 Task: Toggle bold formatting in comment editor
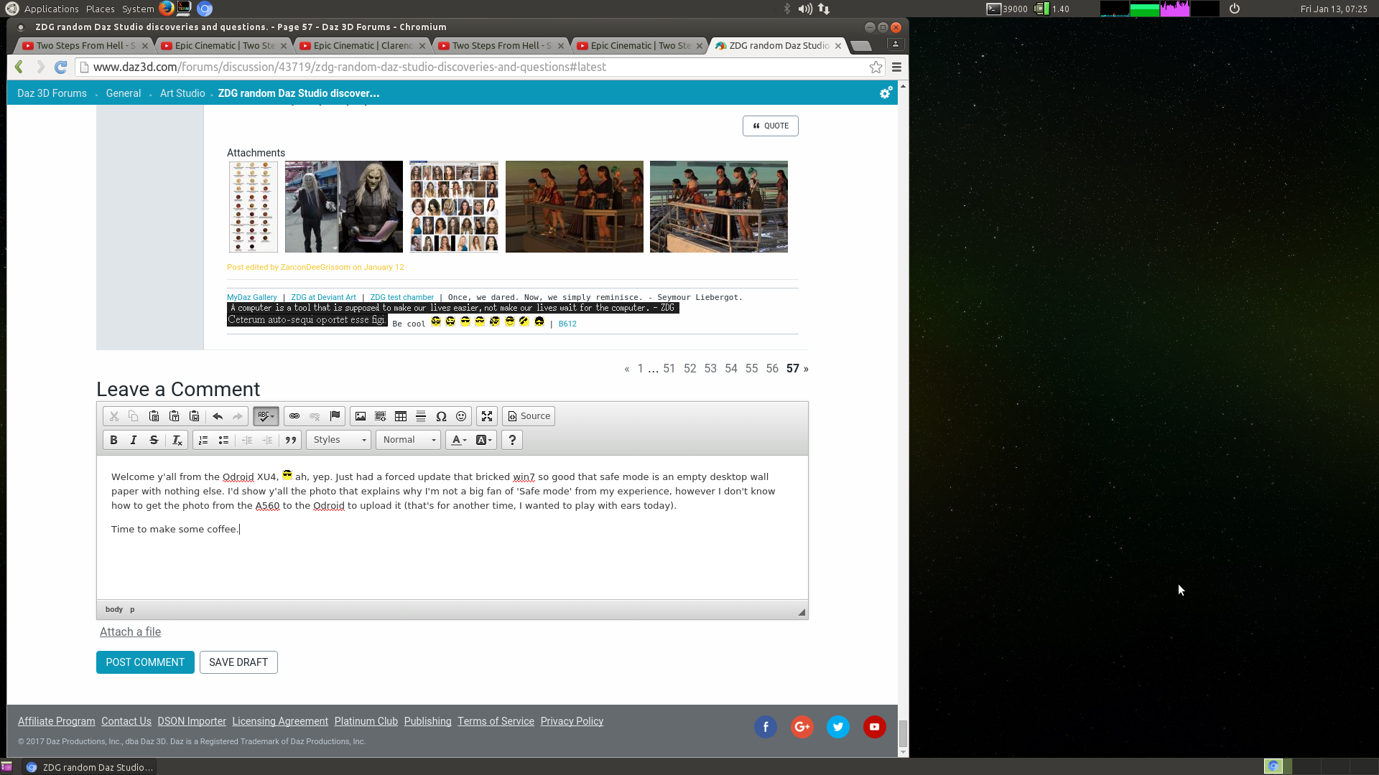(113, 440)
